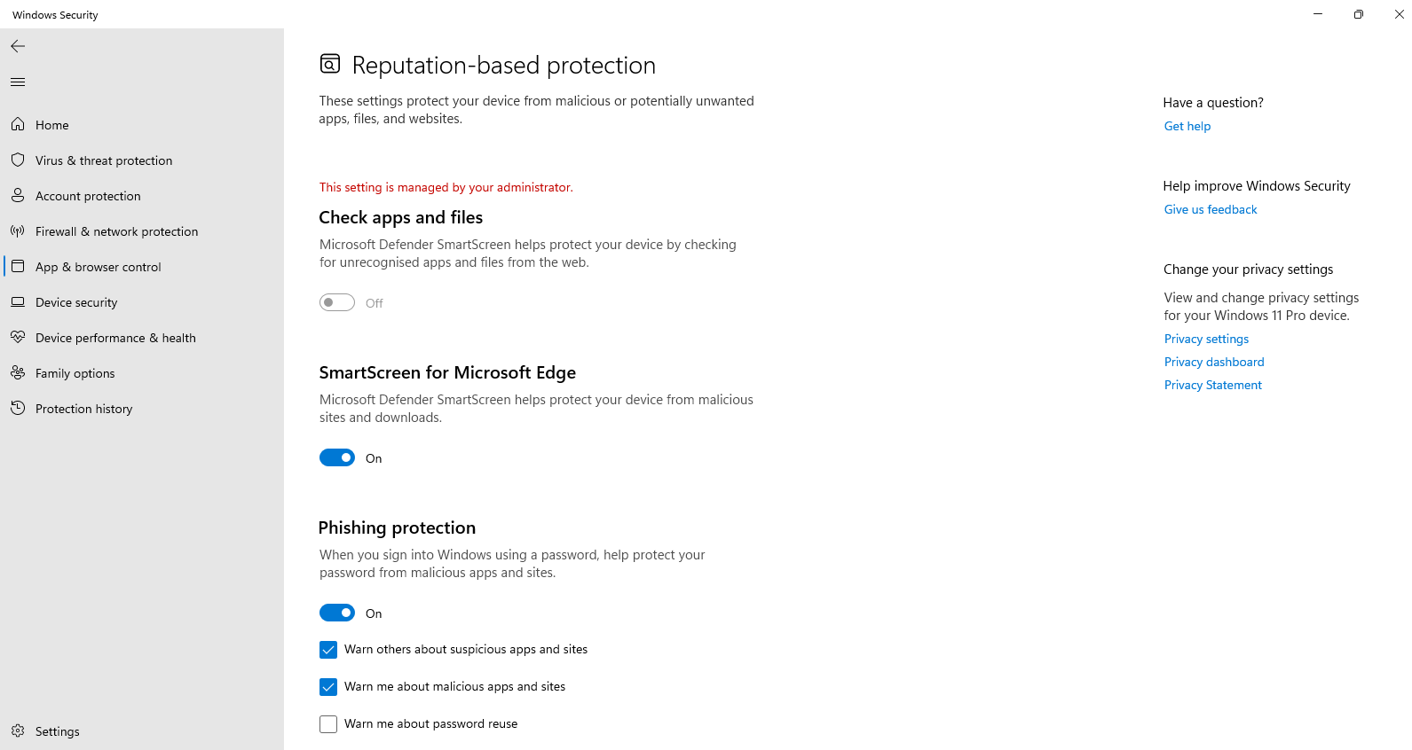This screenshot has width=1412, height=750.
Task: Click the Protection history clock icon
Action: click(x=18, y=409)
